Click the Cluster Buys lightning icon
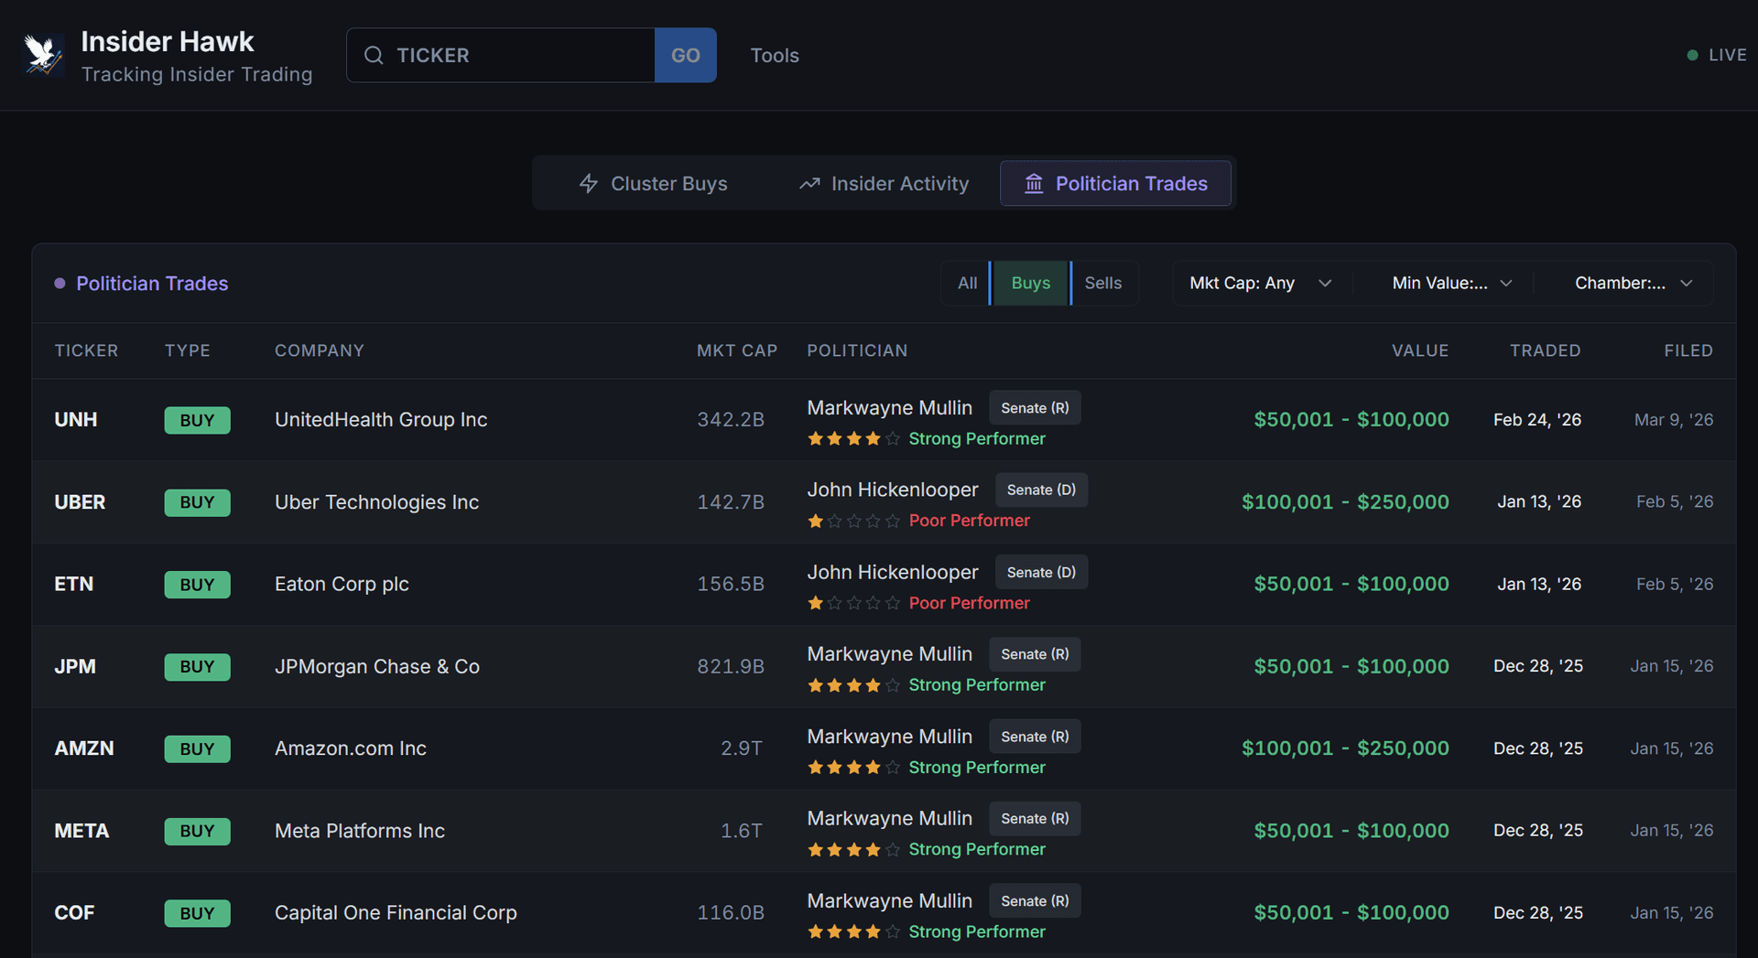The image size is (1758, 958). 589,184
